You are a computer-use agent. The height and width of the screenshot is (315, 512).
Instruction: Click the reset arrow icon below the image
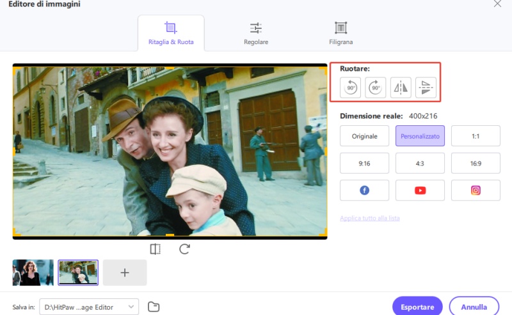[x=184, y=249]
